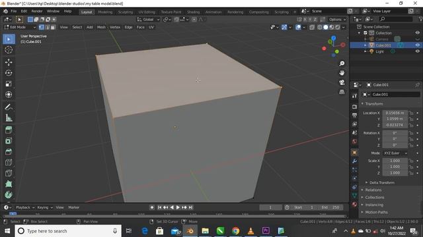This screenshot has height=237, width=423.
Task: Select the Loop Cut tool
Action: pyautogui.click(x=9, y=163)
